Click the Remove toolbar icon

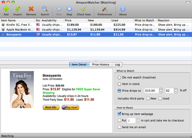(x=31, y=9)
